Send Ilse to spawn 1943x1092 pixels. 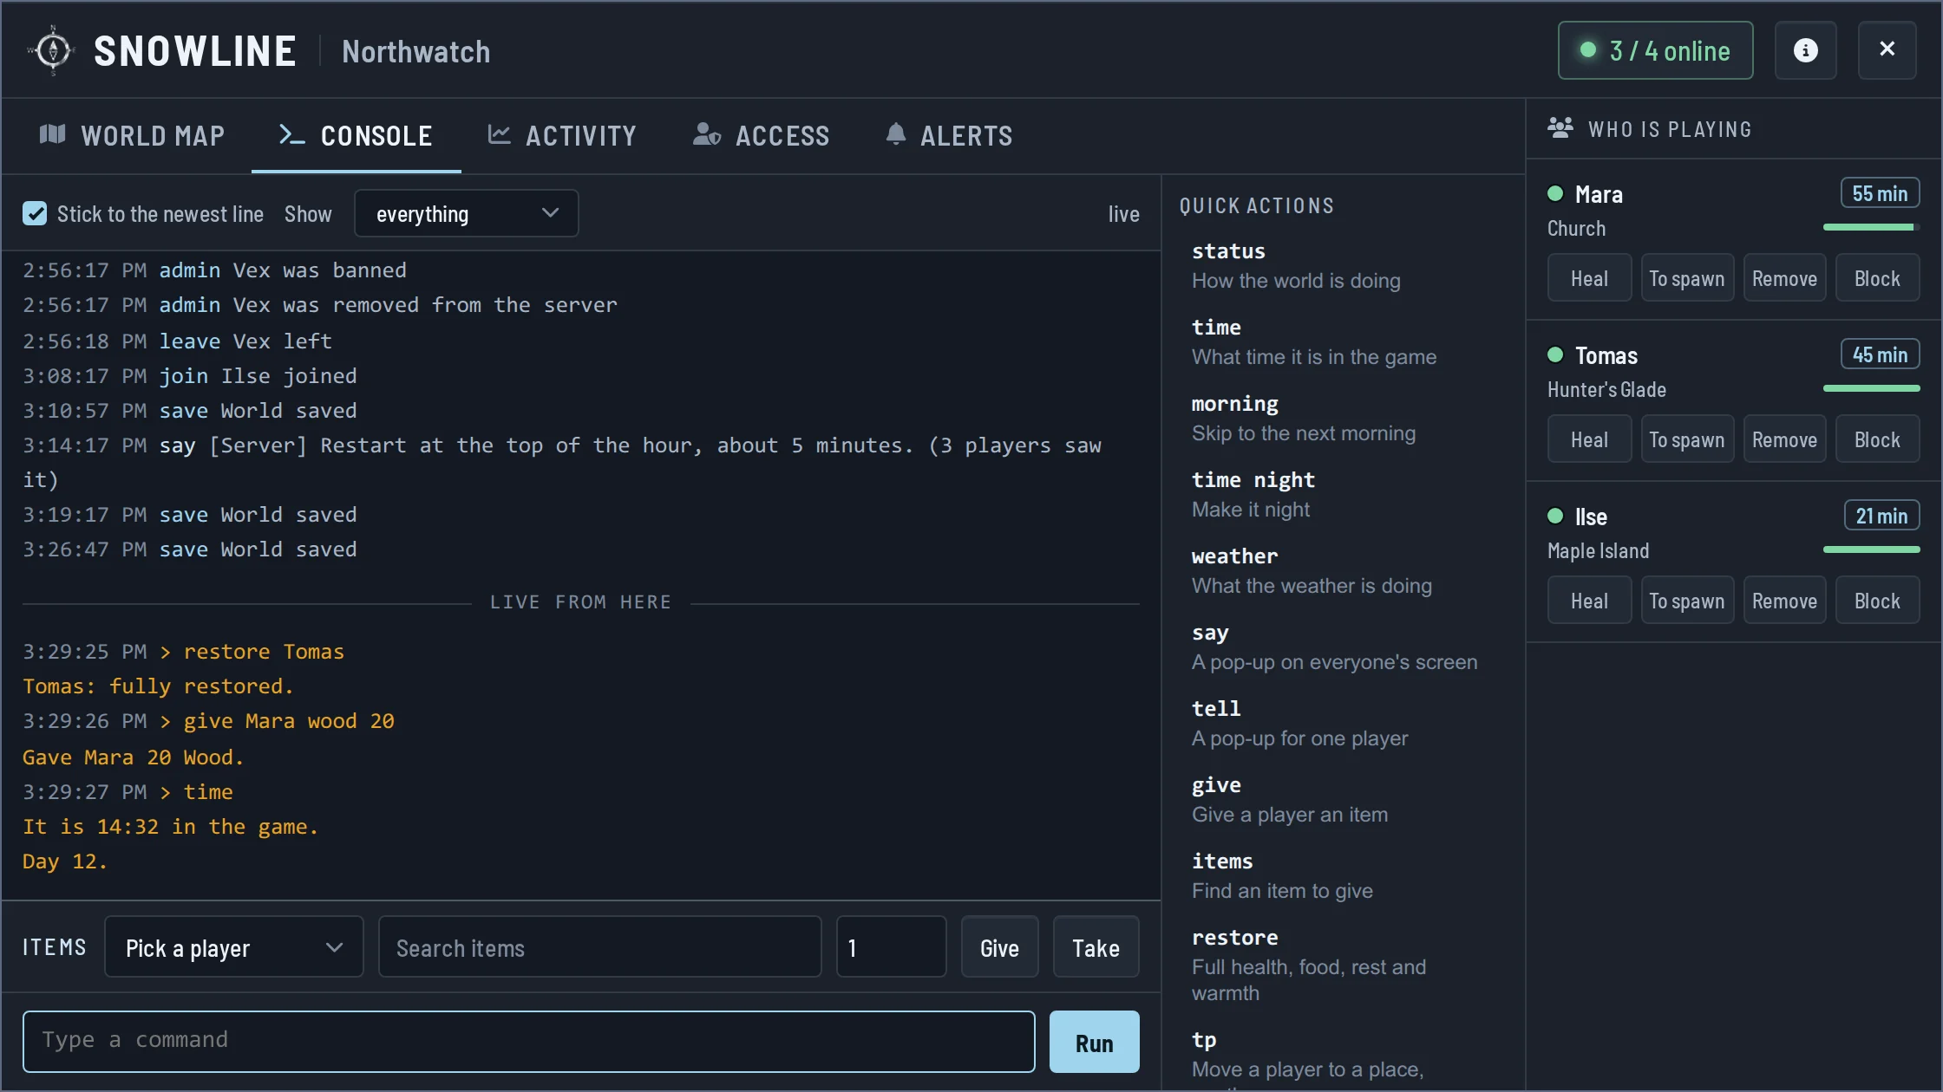click(1687, 601)
